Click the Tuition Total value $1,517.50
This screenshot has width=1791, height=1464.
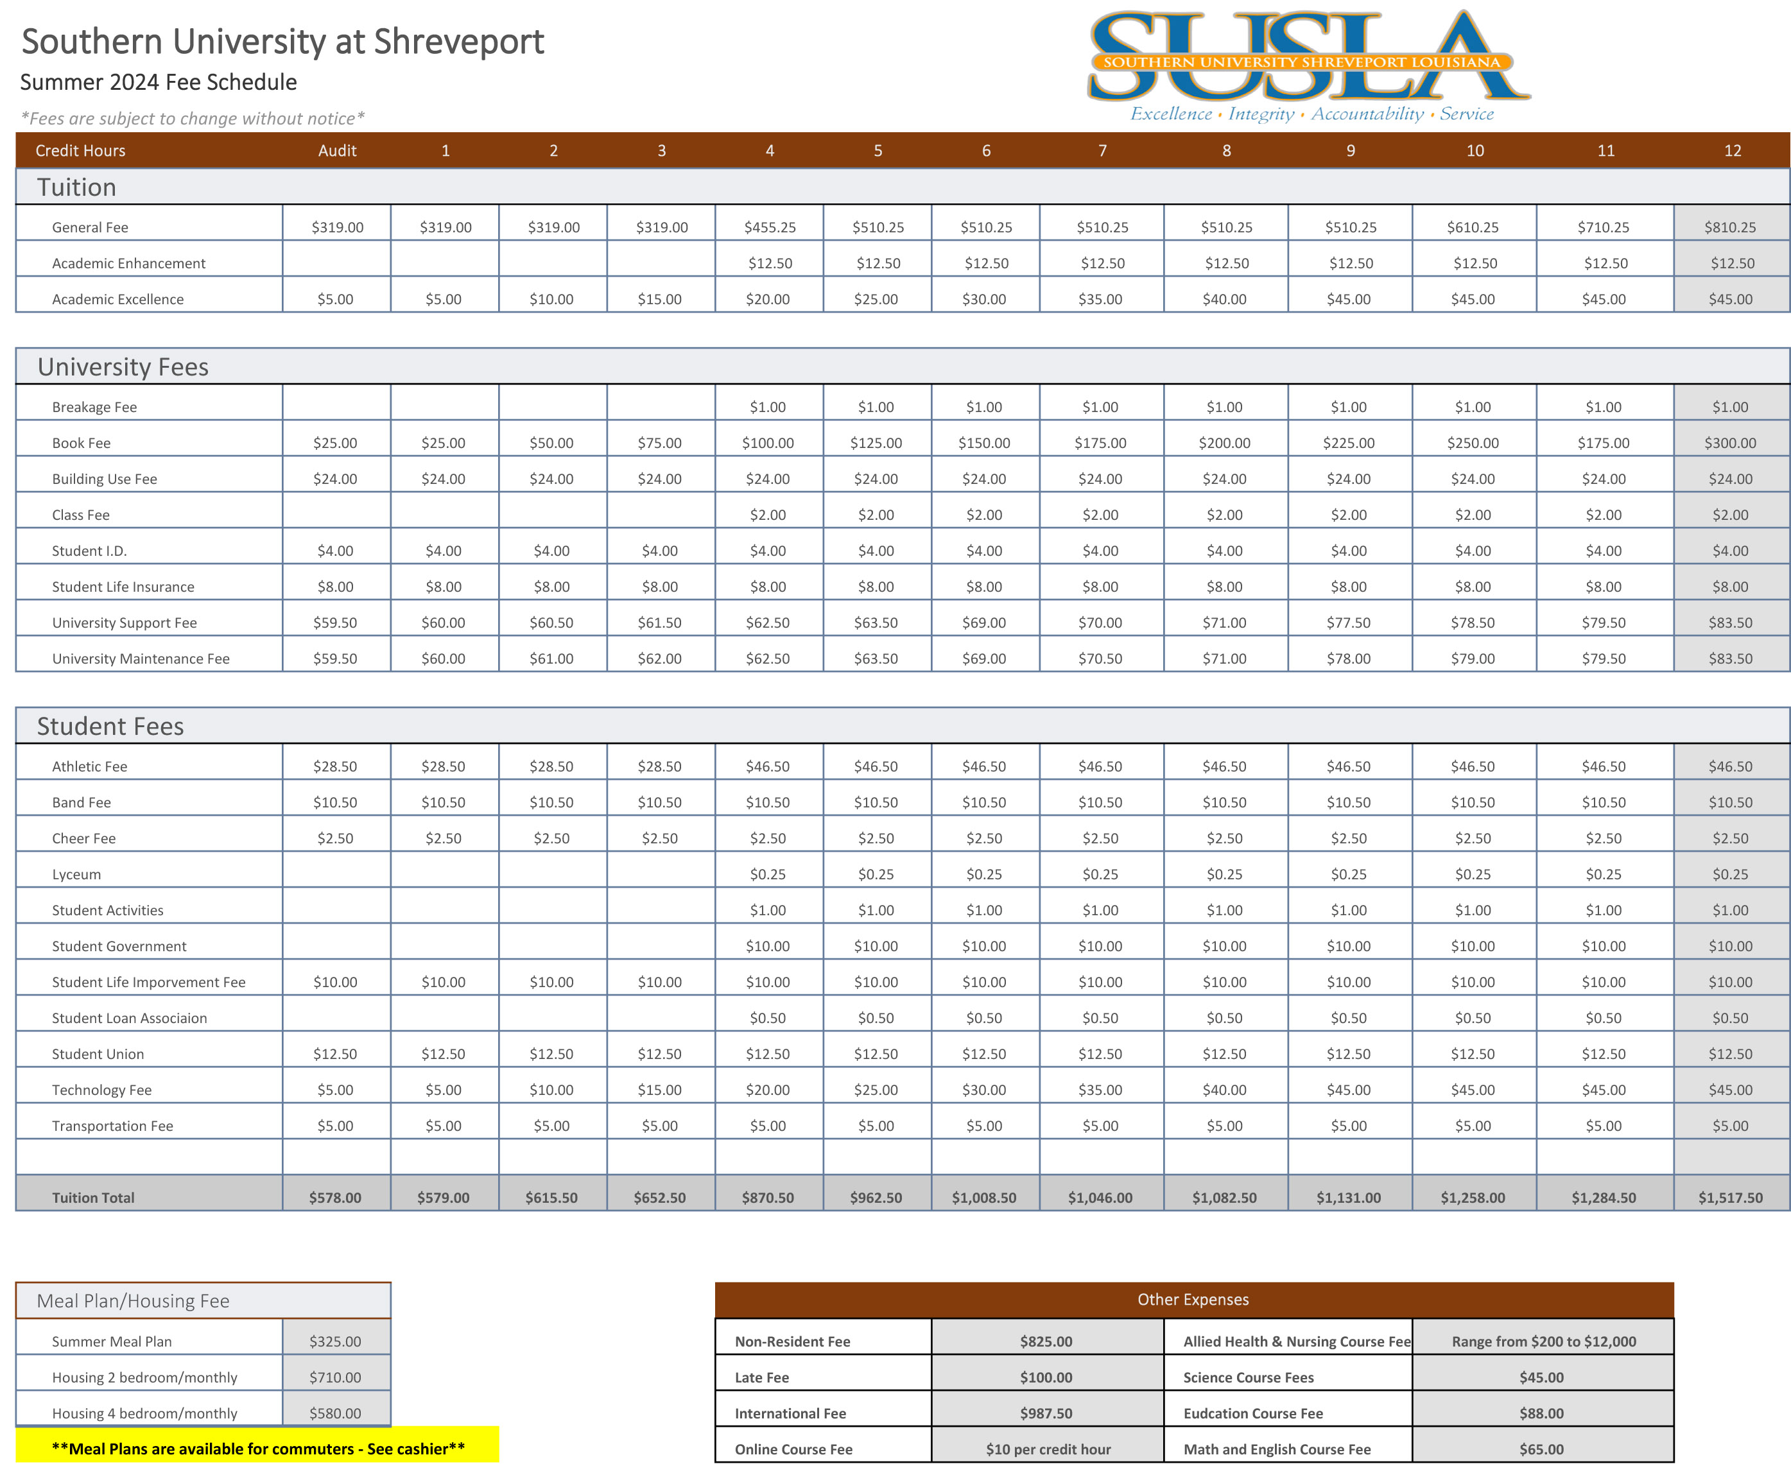pyautogui.click(x=1730, y=1198)
